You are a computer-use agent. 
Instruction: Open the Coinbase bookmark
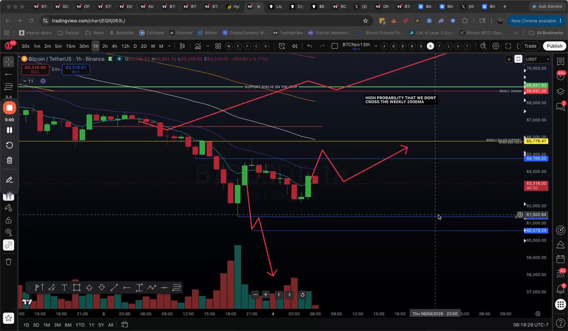(x=151, y=33)
